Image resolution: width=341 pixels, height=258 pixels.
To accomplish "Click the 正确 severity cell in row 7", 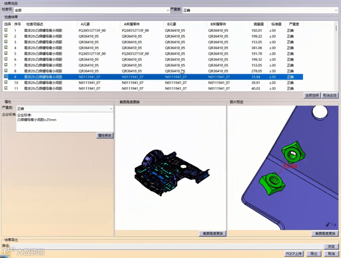I will coord(290,65).
